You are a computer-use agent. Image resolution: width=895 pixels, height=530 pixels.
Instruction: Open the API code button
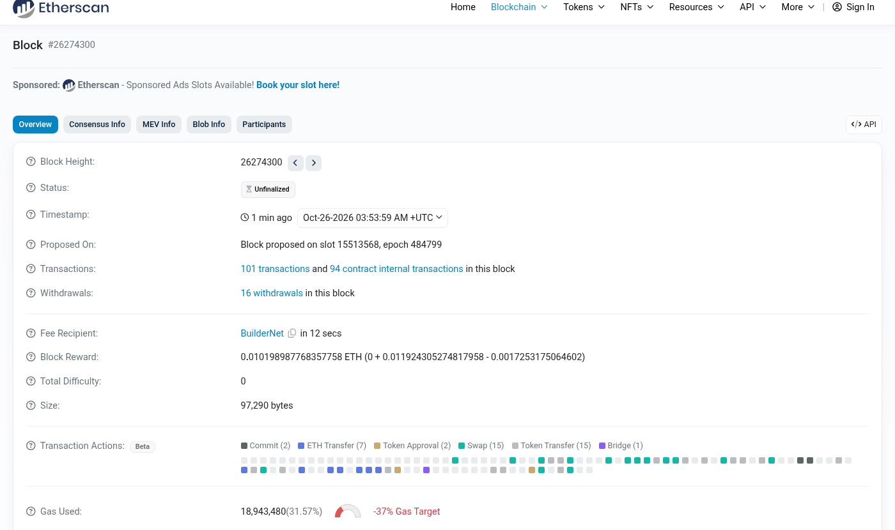(864, 125)
